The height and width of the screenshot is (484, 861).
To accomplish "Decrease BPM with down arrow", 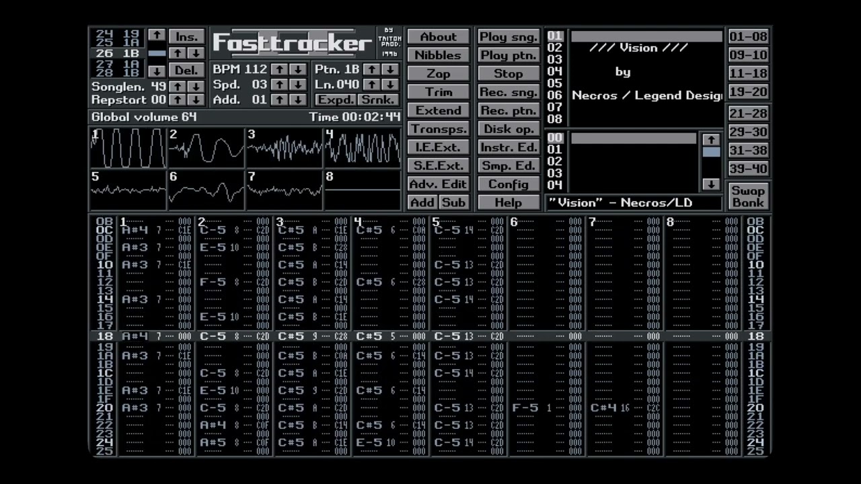I will coord(297,69).
